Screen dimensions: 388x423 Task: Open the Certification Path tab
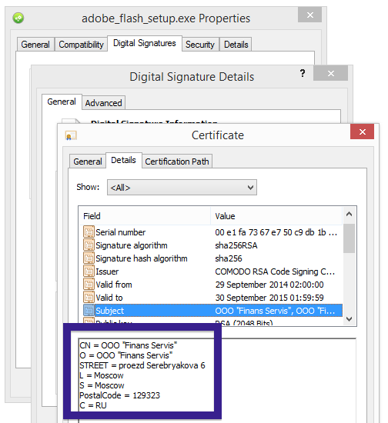[177, 162]
